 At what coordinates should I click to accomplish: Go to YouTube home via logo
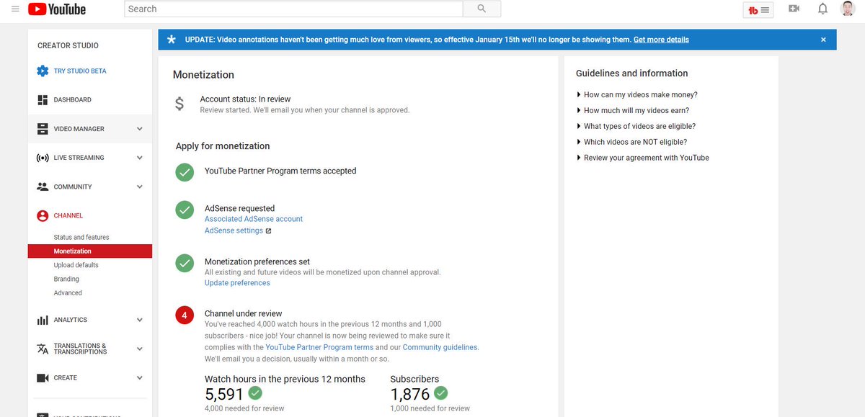click(x=57, y=9)
